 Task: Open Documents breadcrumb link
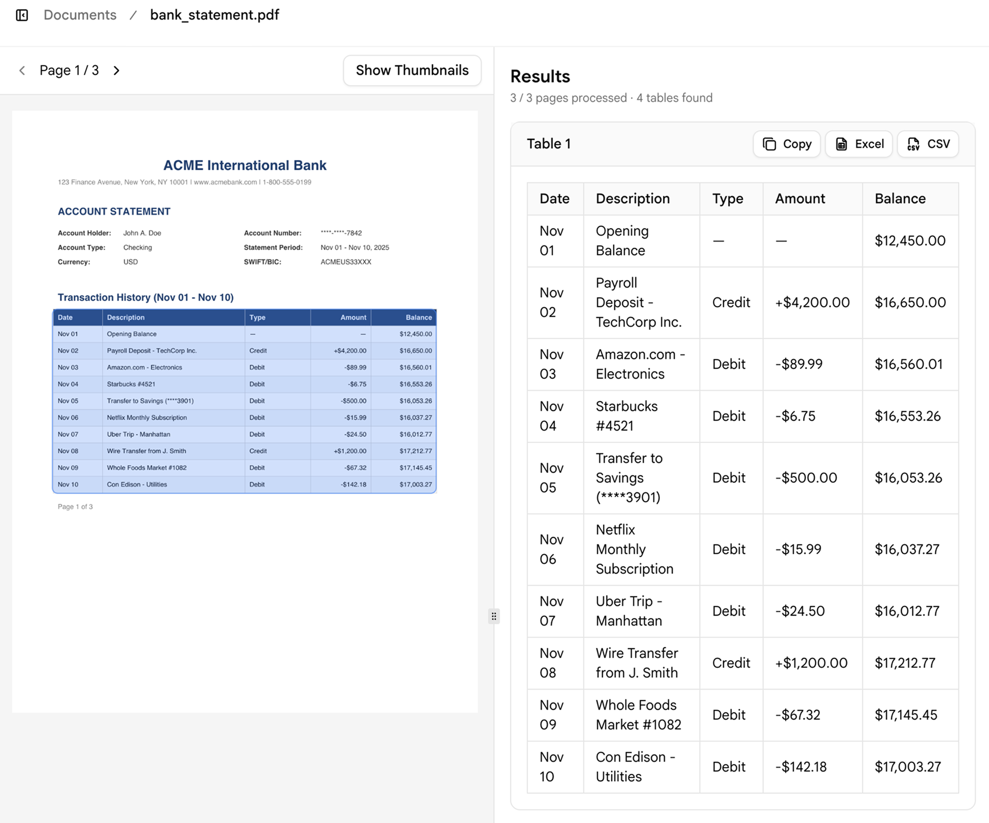point(80,15)
